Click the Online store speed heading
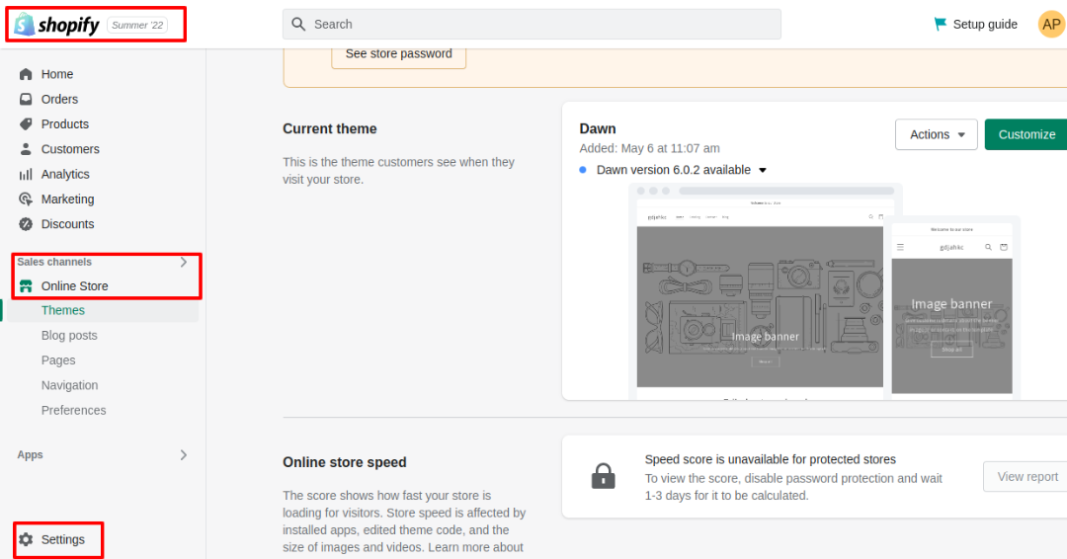1067x559 pixels. 345,462
